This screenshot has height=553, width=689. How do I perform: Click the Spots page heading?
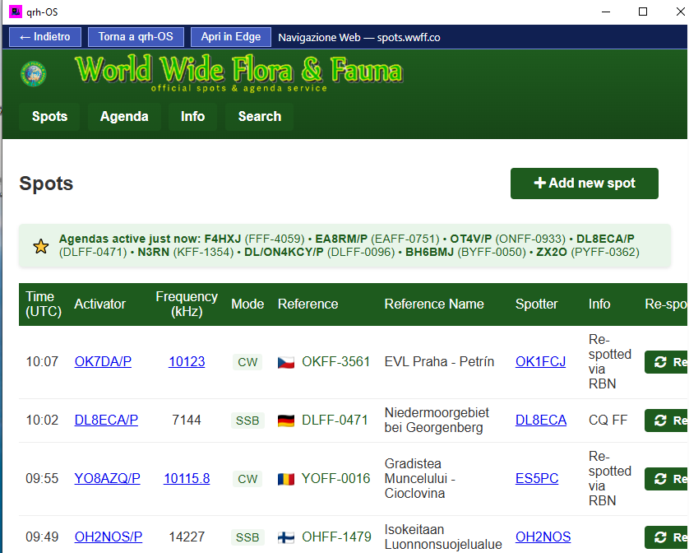[46, 184]
